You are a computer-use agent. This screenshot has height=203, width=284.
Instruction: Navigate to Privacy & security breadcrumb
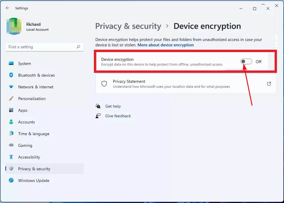click(x=128, y=26)
